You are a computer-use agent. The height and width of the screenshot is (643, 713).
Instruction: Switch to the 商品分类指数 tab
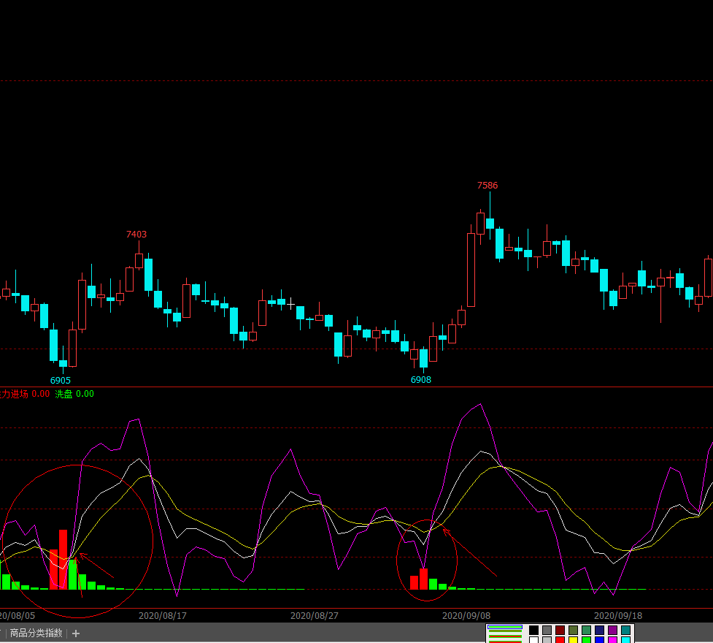(36, 634)
